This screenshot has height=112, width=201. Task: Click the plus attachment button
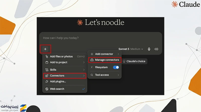tap(45, 49)
